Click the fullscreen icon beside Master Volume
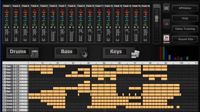The height and width of the screenshot is (112, 200). coord(166,8)
